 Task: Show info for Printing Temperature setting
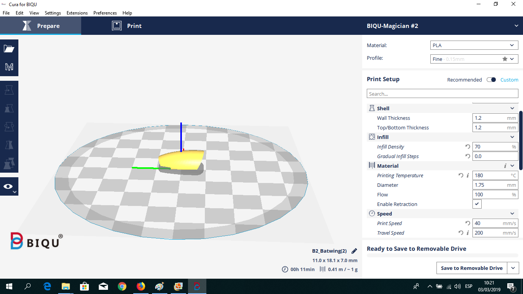tap(467, 175)
